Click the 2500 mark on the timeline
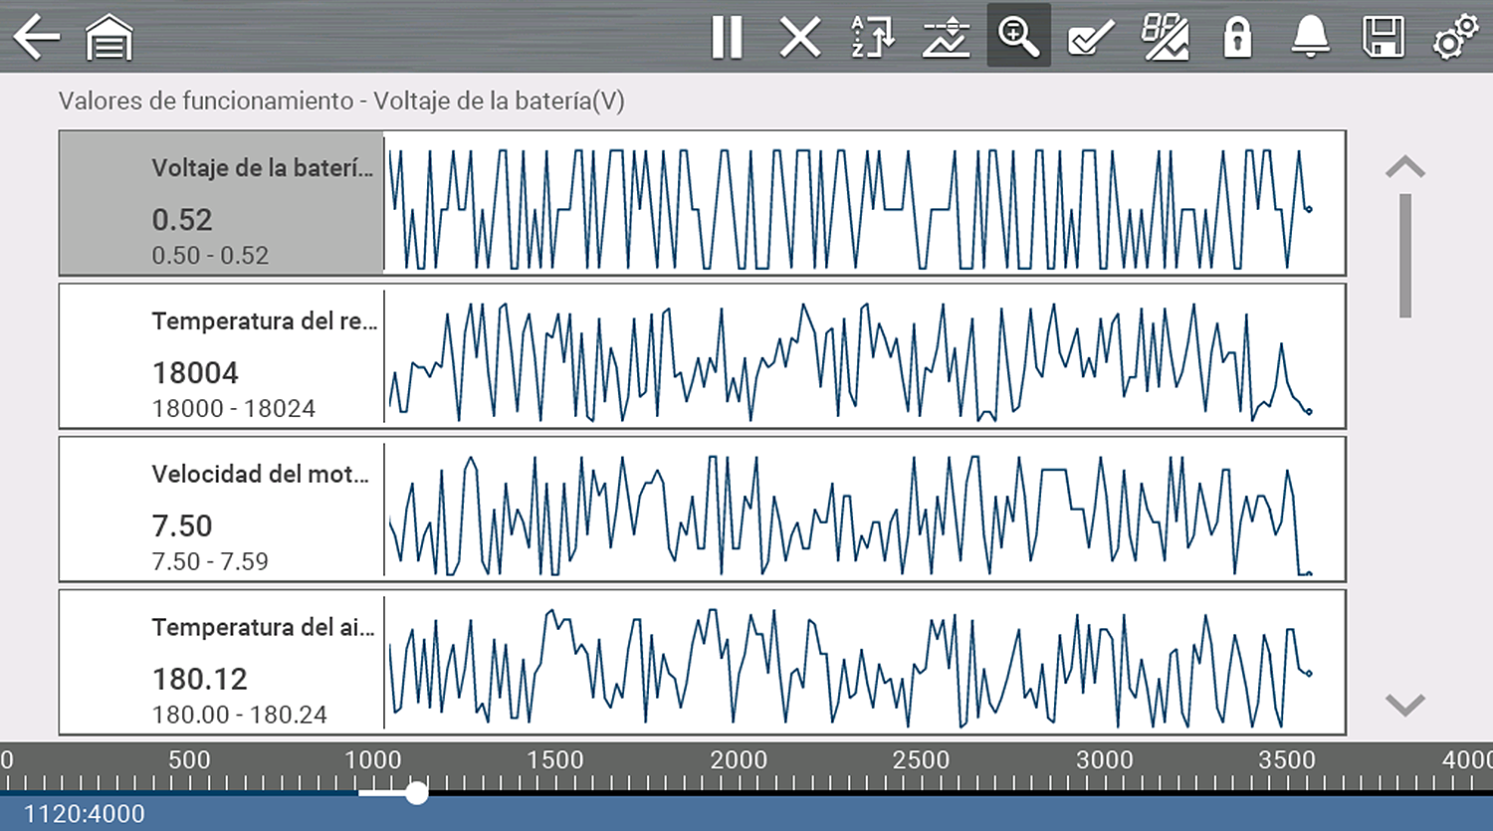 [921, 761]
